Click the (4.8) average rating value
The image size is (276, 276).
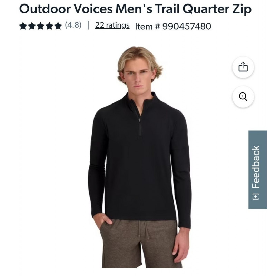[x=73, y=25]
